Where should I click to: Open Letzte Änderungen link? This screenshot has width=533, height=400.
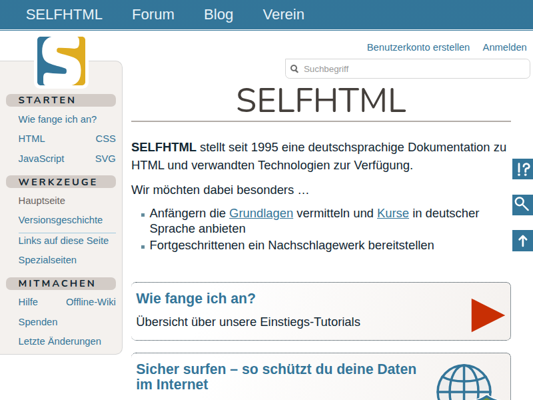click(x=59, y=341)
